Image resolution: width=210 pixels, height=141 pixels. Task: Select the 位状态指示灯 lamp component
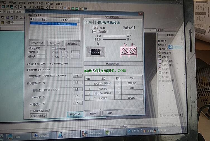165,53
